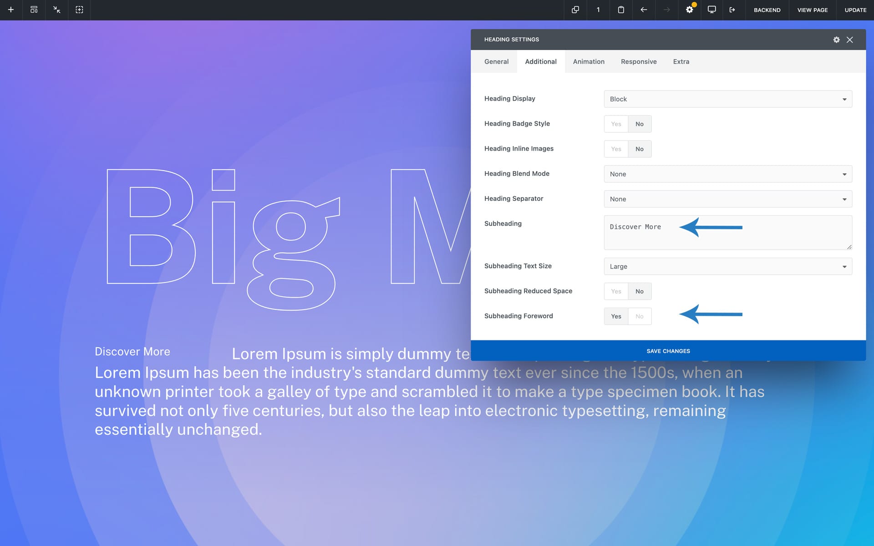Enable Subheading Reduced Space with Yes
874x546 pixels.
pos(616,292)
